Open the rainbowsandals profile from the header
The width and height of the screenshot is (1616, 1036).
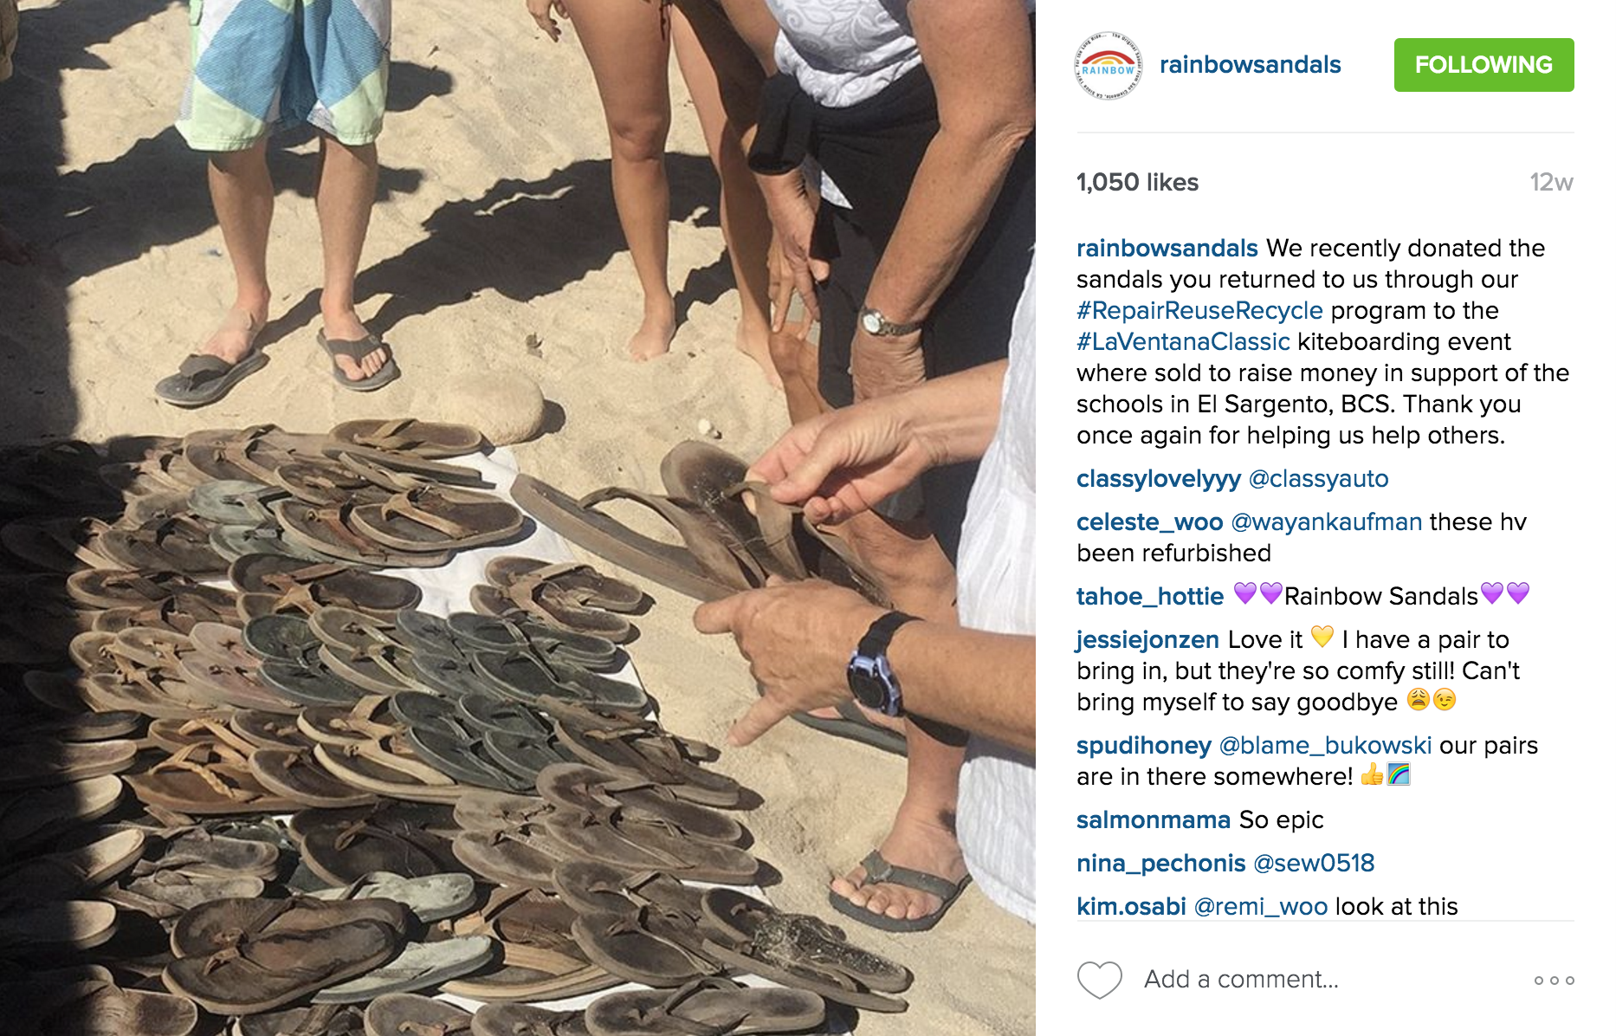(x=1250, y=65)
